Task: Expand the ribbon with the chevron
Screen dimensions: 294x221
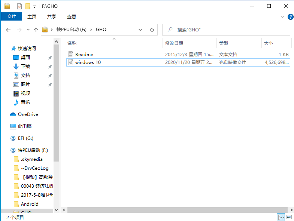Action: coord(282,17)
